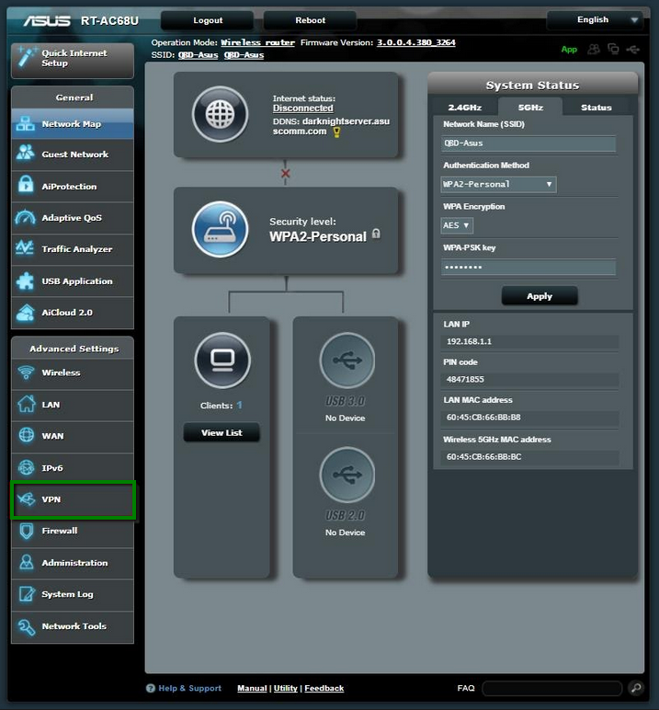Screen dimensions: 659x710
Task: Click the Internet globe icon in the network map
Action: [220, 114]
